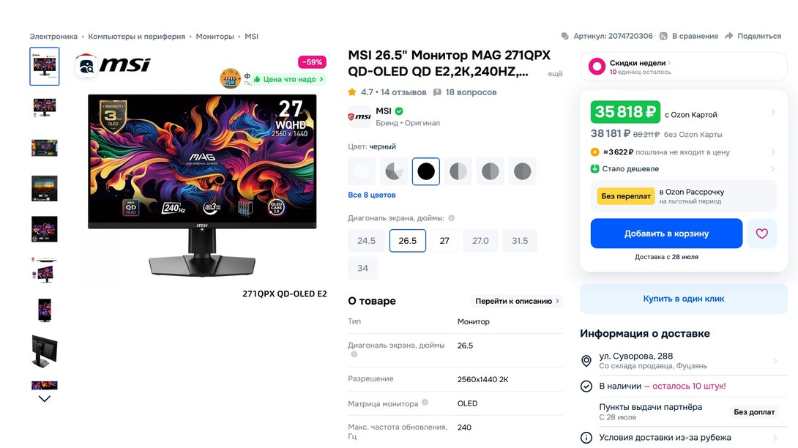Image resolution: width=798 pixels, height=448 pixels.
Task: Select the 27 inch screen size option
Action: click(x=444, y=241)
